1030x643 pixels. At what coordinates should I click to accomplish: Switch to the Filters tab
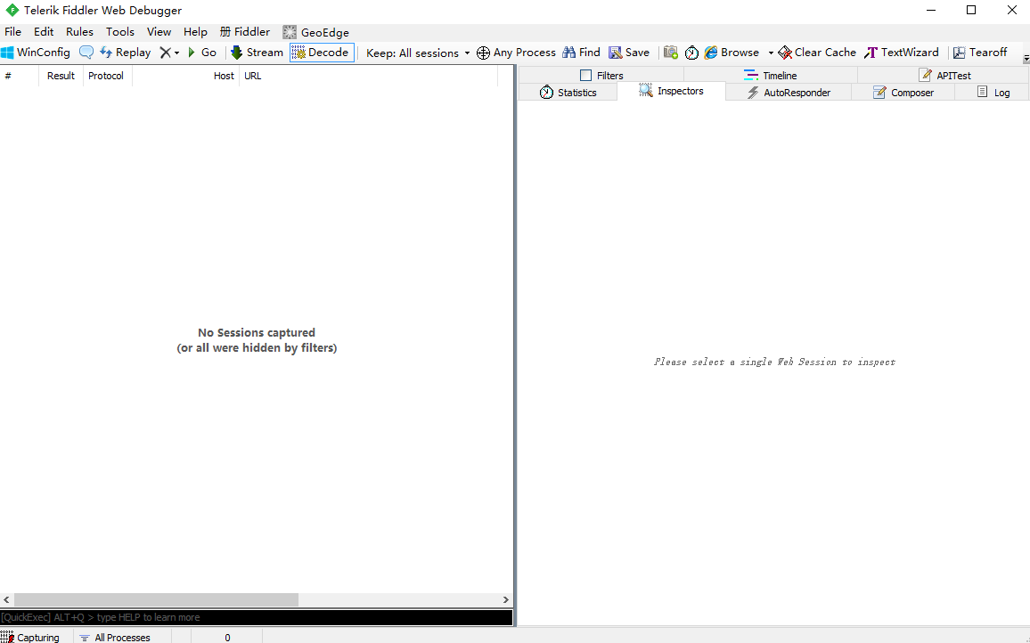point(601,75)
